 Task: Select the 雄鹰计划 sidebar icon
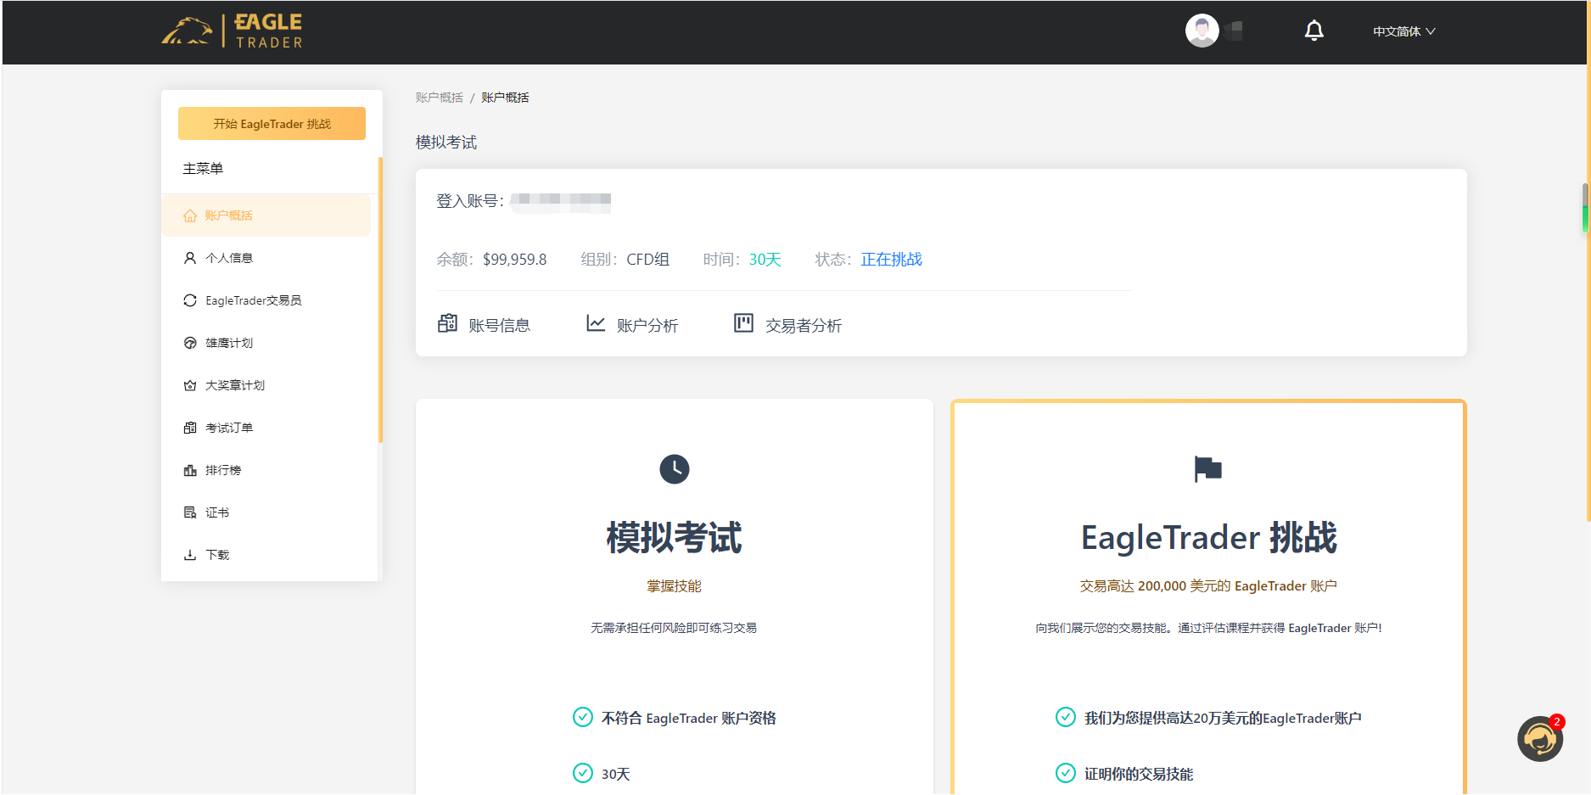coord(190,342)
